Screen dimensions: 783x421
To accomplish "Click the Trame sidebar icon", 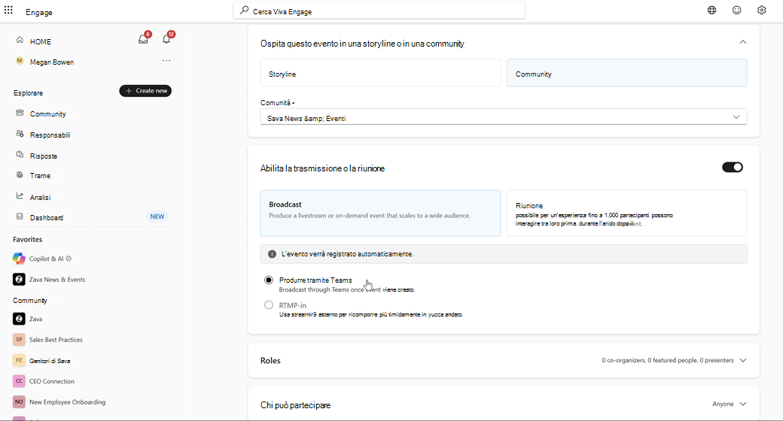I will pos(20,175).
